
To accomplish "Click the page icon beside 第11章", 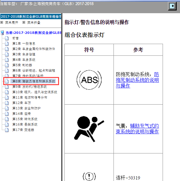I will point(7,97).
